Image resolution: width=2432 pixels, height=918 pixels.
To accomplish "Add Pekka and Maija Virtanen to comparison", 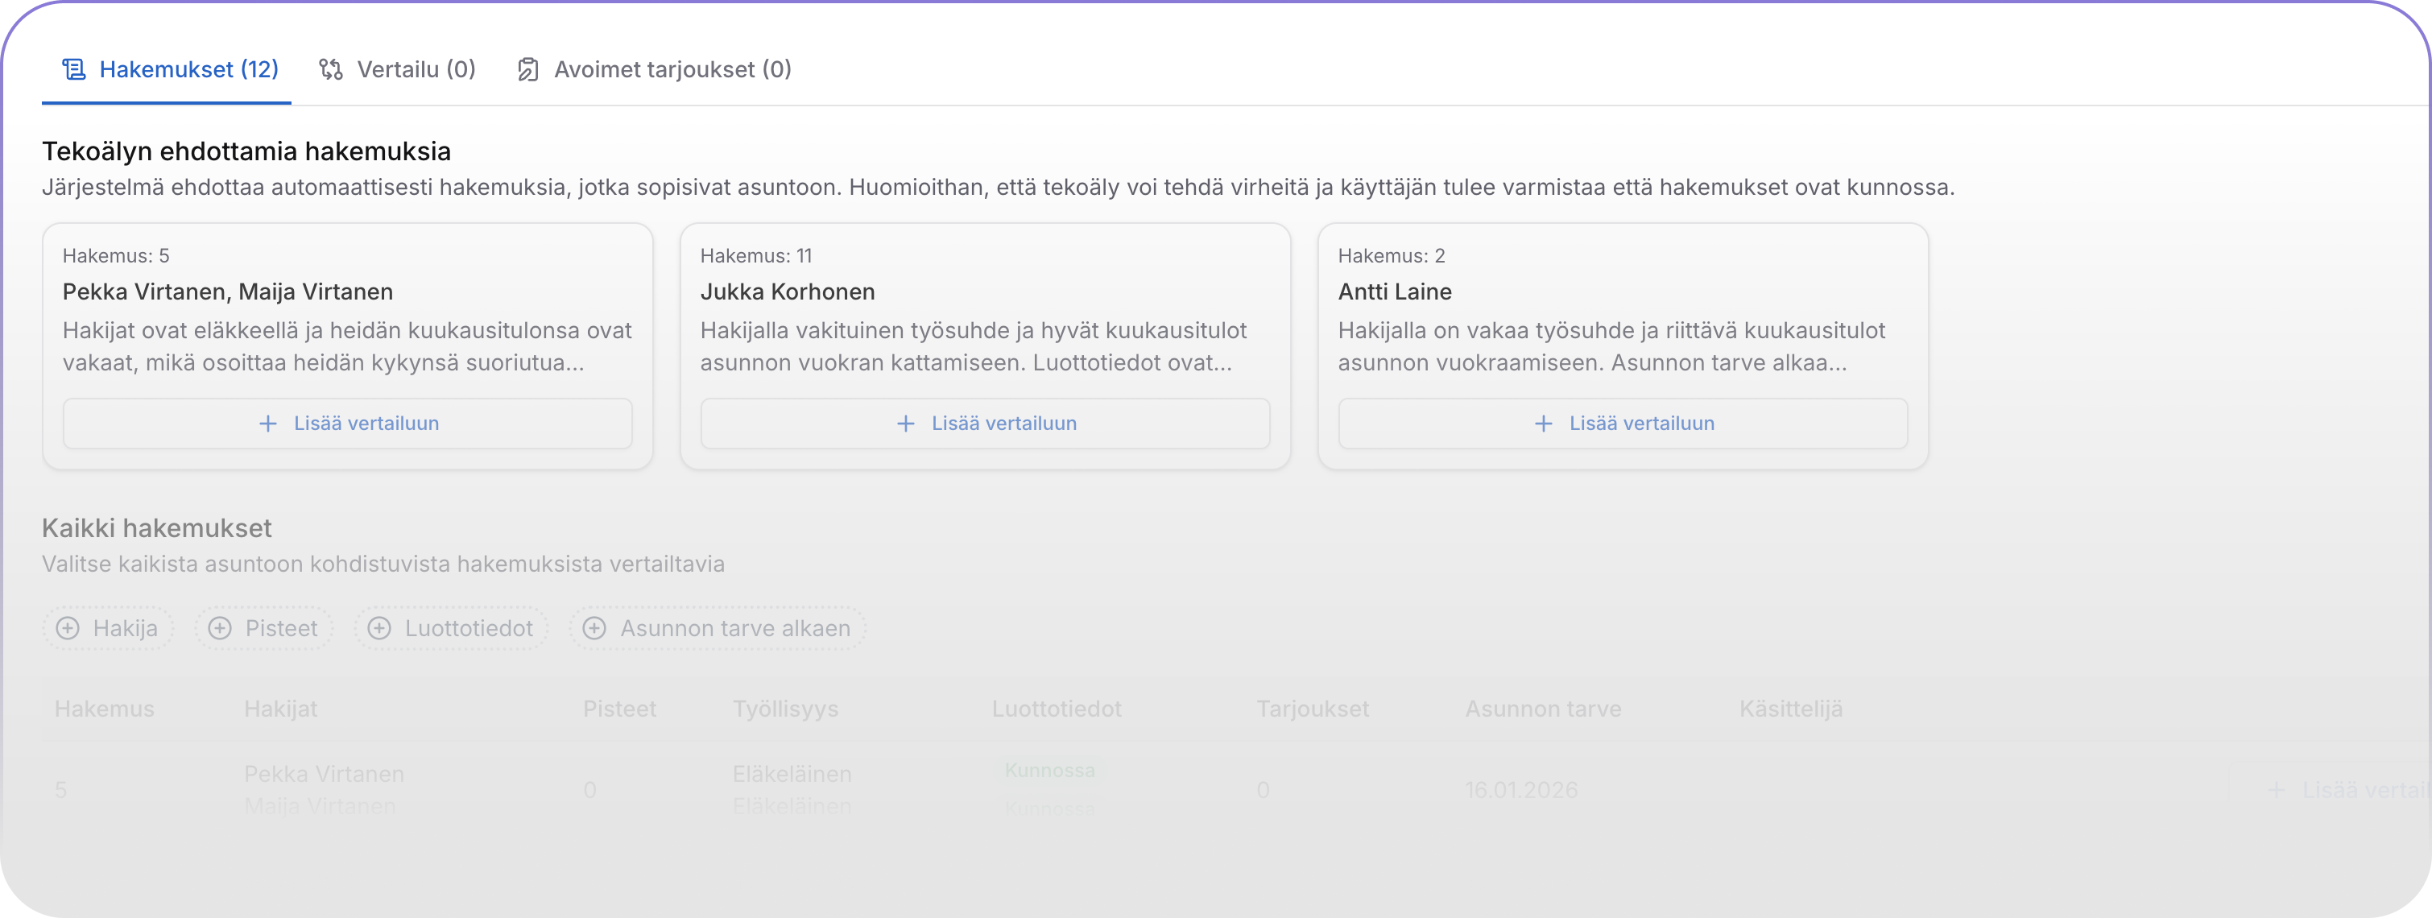I will tap(347, 424).
